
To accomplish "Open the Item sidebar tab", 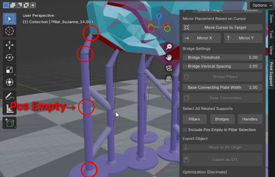I will coord(271,18).
